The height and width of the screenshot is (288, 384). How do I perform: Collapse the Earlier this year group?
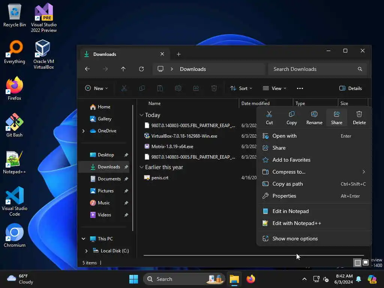141,167
